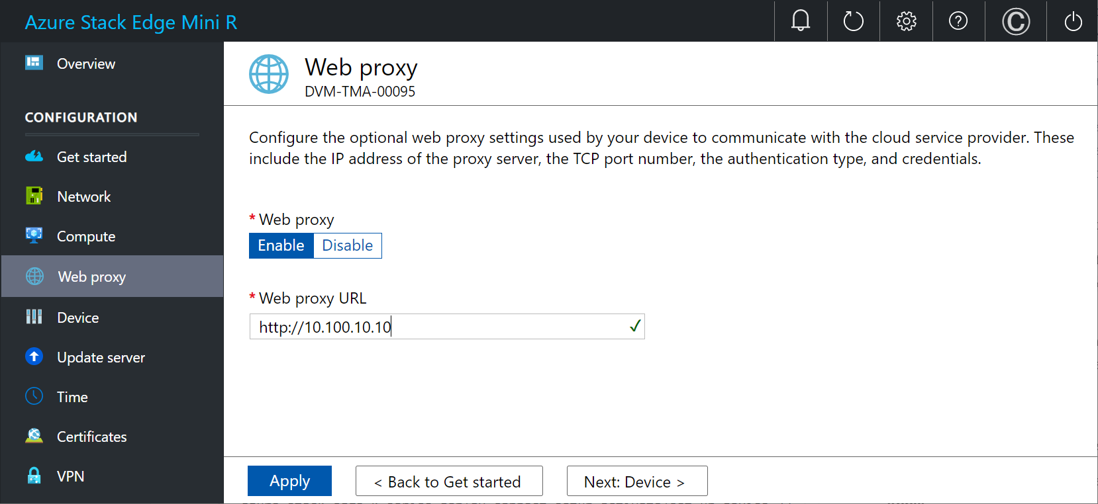Select Device in the sidebar
Viewport: 1098px width, 504px height.
(78, 317)
